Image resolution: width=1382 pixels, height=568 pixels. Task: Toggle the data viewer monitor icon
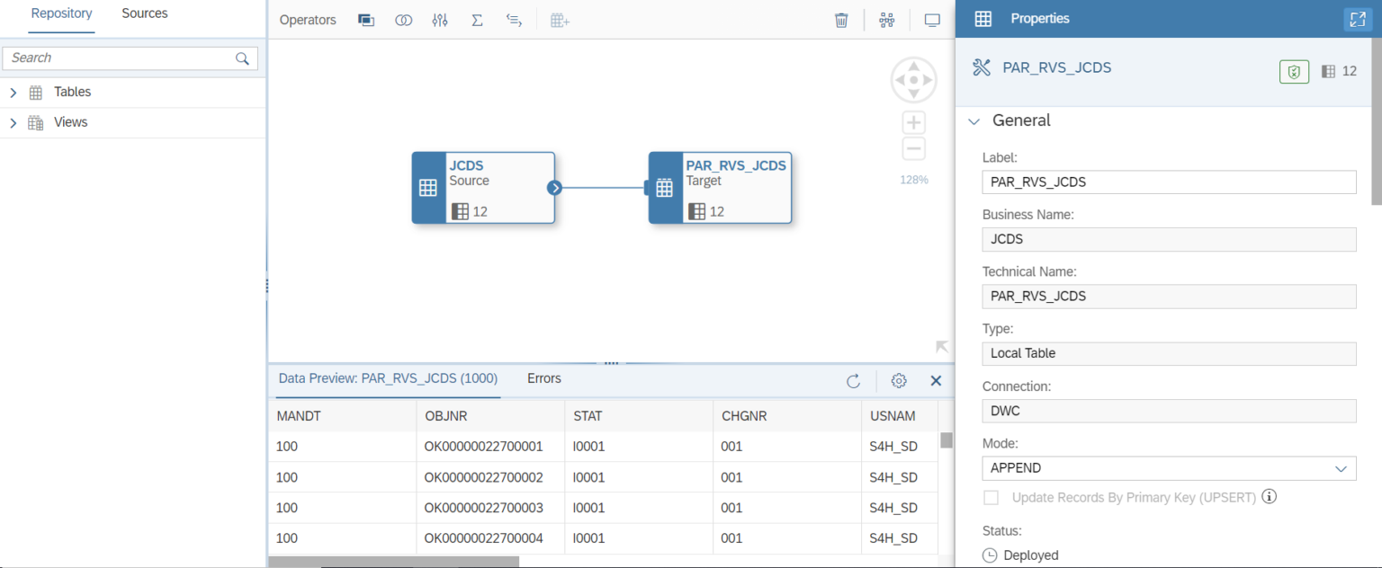[x=932, y=19]
